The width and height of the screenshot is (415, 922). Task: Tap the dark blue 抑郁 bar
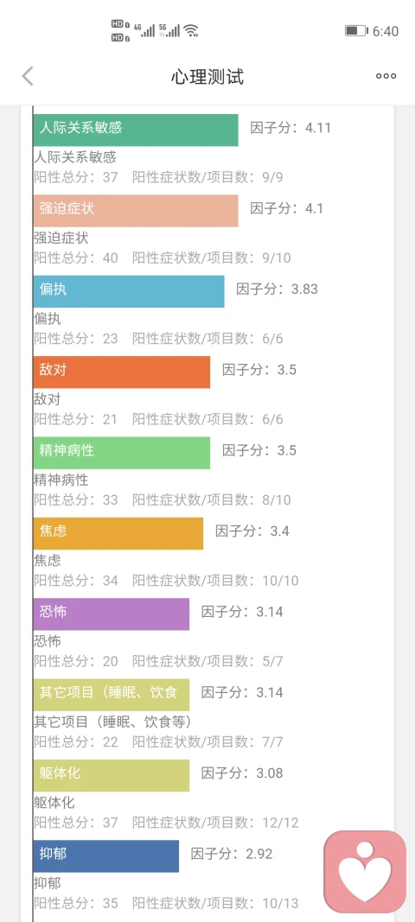(x=106, y=855)
